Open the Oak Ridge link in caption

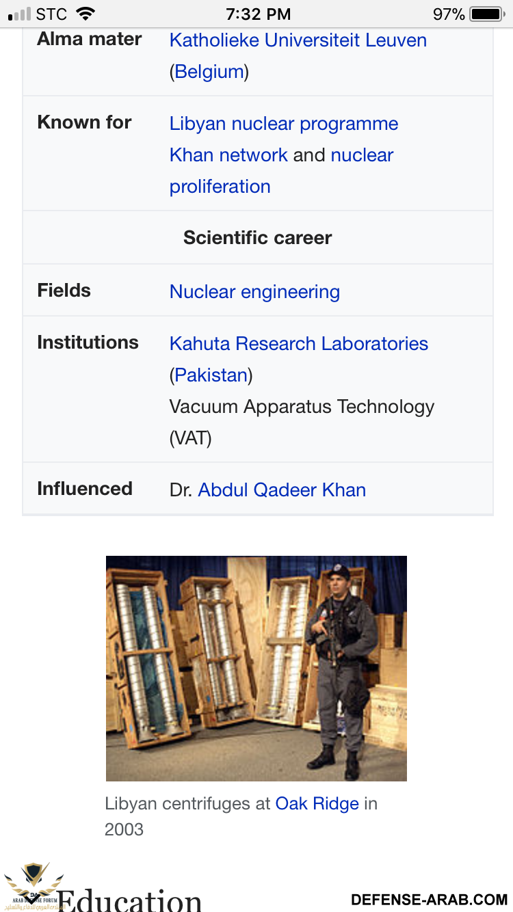317,803
